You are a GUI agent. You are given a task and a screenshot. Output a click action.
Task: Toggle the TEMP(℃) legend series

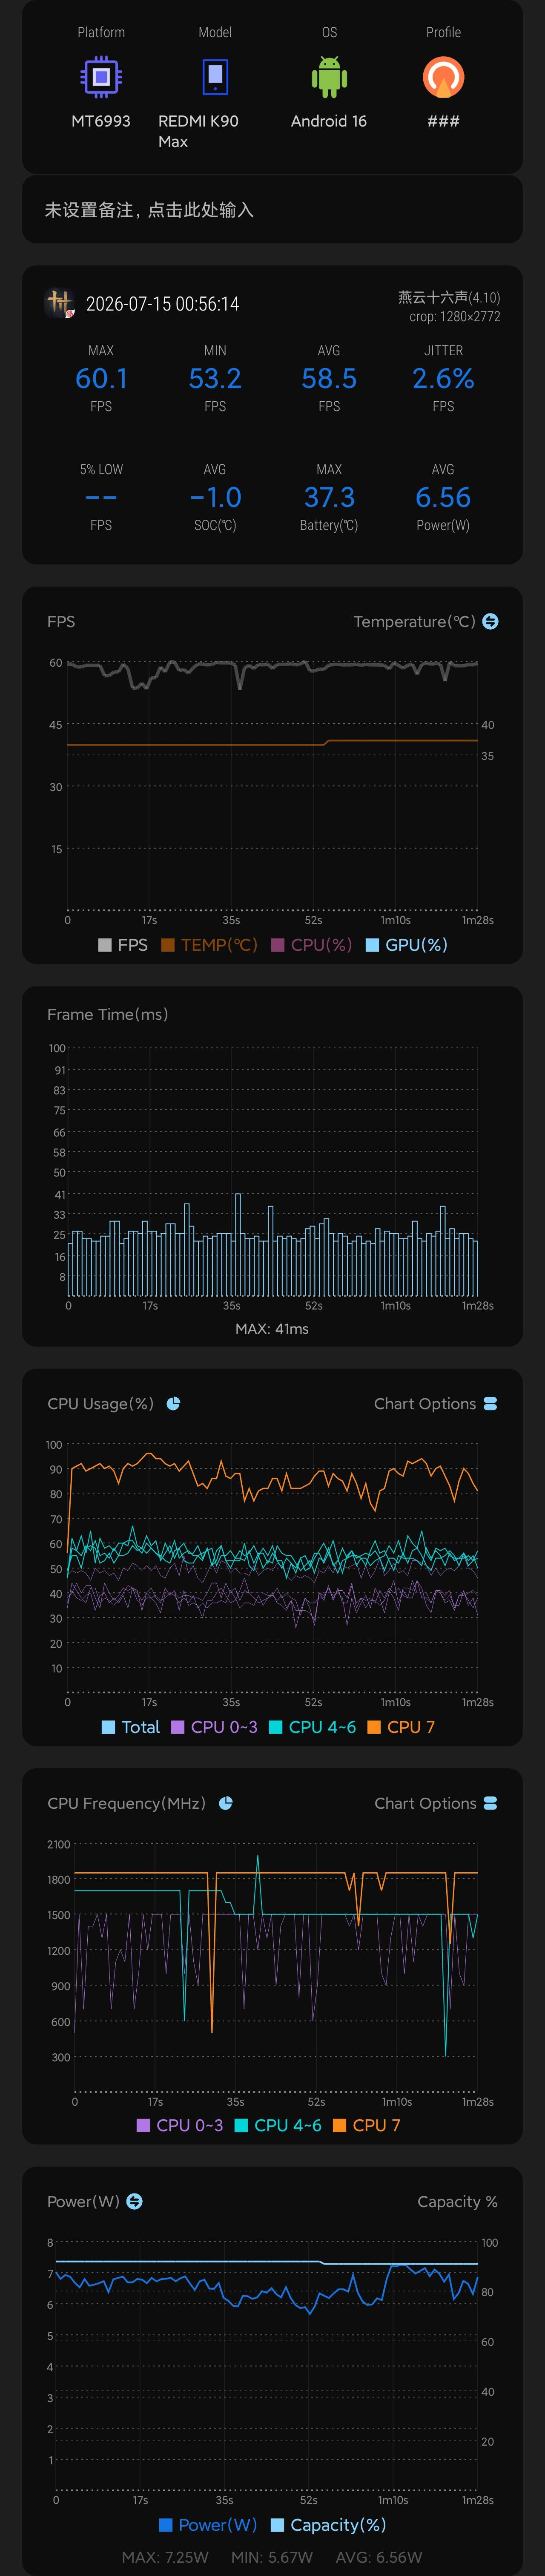coord(209,944)
